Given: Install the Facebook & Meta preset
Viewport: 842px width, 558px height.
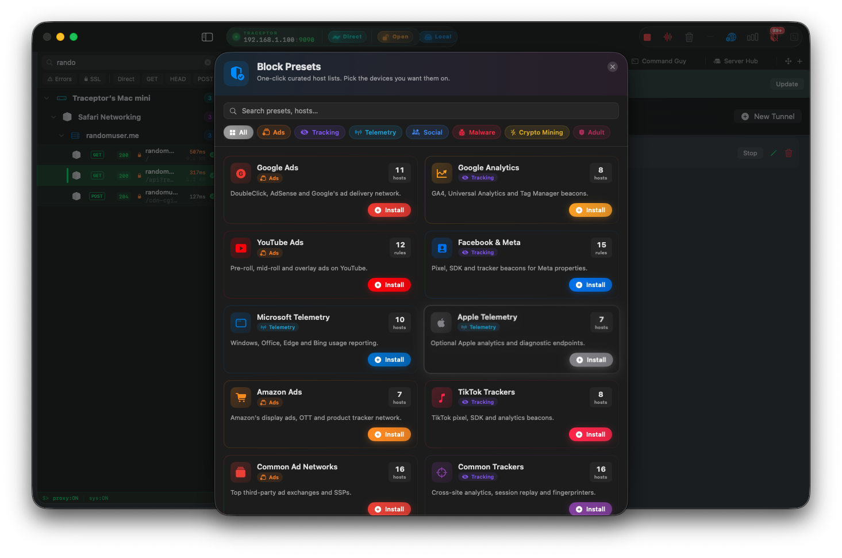Looking at the screenshot, I should (x=591, y=285).
